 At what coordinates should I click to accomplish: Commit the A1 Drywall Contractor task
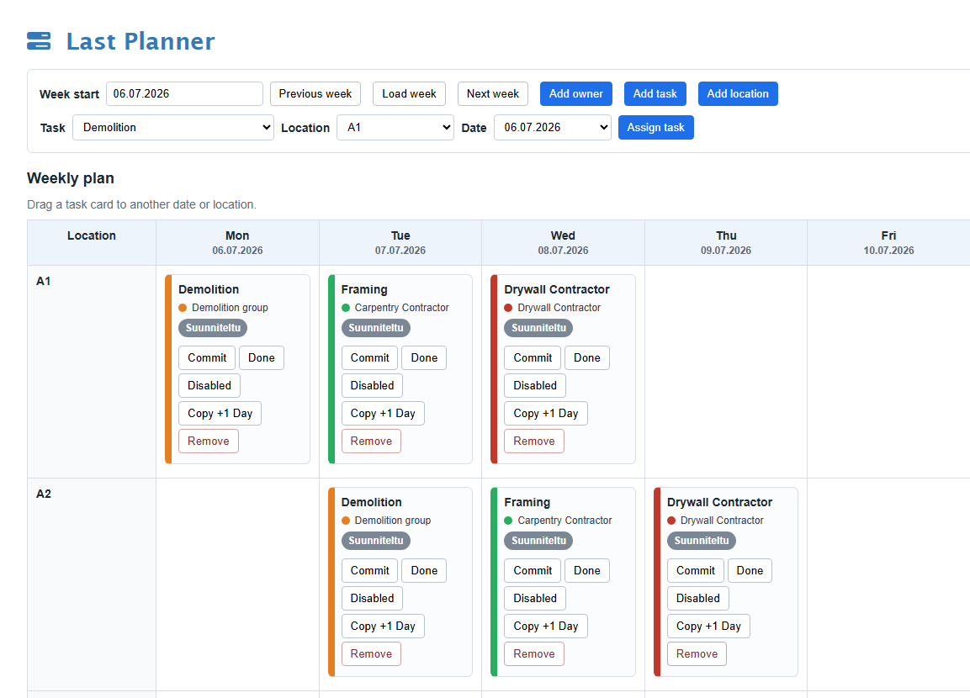(533, 358)
